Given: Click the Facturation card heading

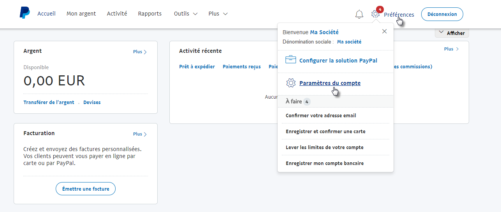Looking at the screenshot, I should tap(39, 133).
